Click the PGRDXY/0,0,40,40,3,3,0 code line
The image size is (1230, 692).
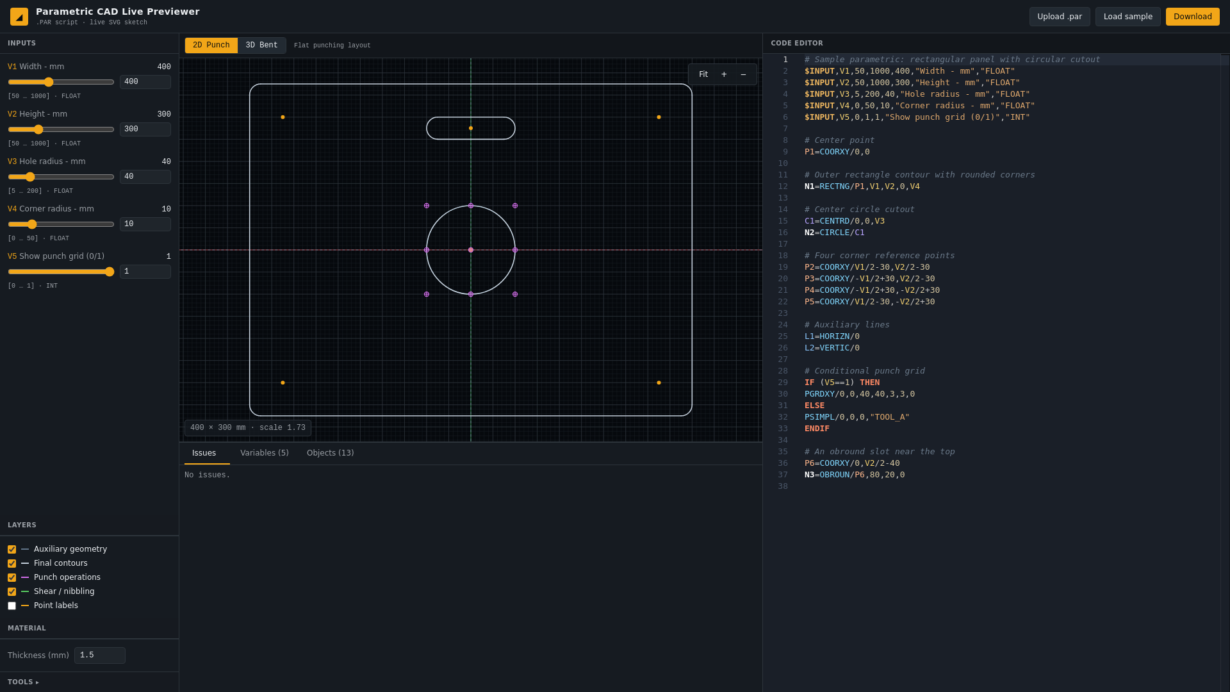tap(860, 394)
